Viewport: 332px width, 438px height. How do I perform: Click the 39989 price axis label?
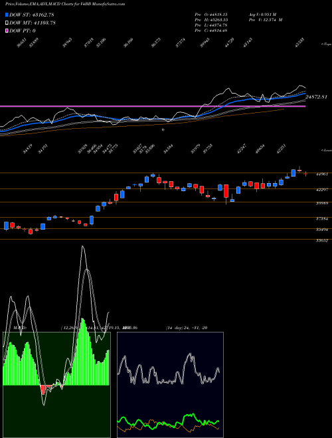tap(321, 203)
